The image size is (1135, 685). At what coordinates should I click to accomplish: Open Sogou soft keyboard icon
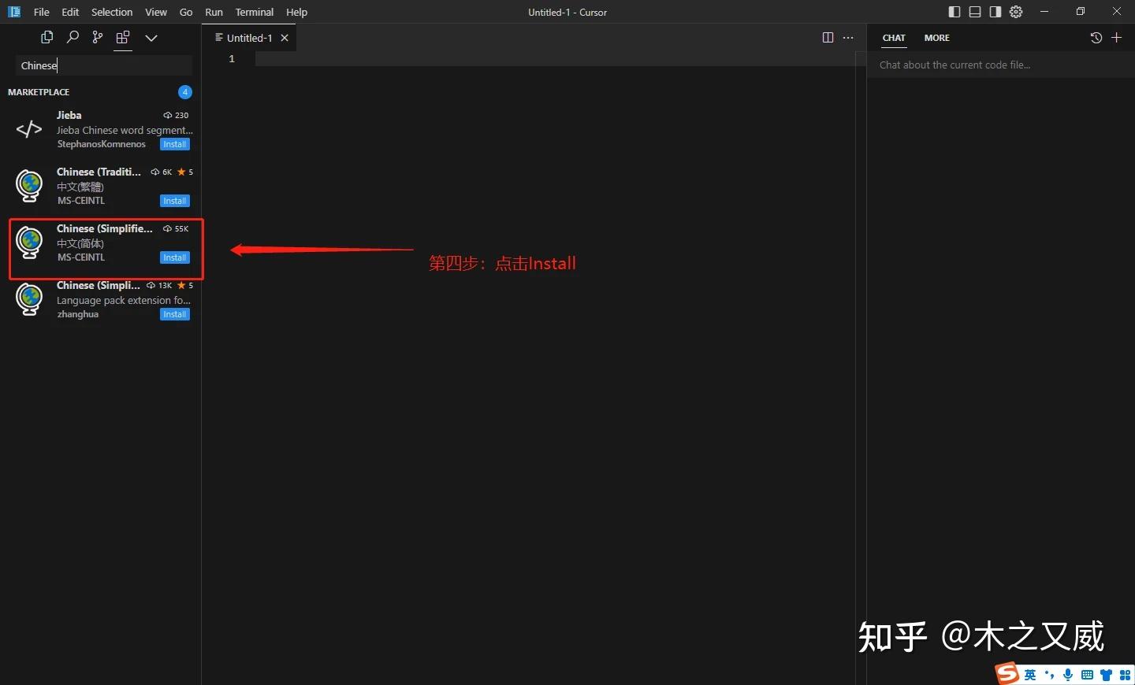pyautogui.click(x=1088, y=675)
